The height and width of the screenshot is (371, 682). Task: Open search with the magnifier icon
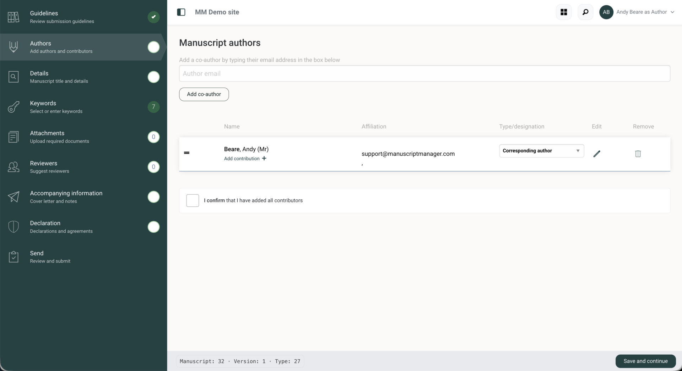point(585,12)
